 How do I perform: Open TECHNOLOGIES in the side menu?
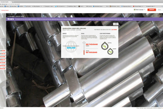coord(3,57)
